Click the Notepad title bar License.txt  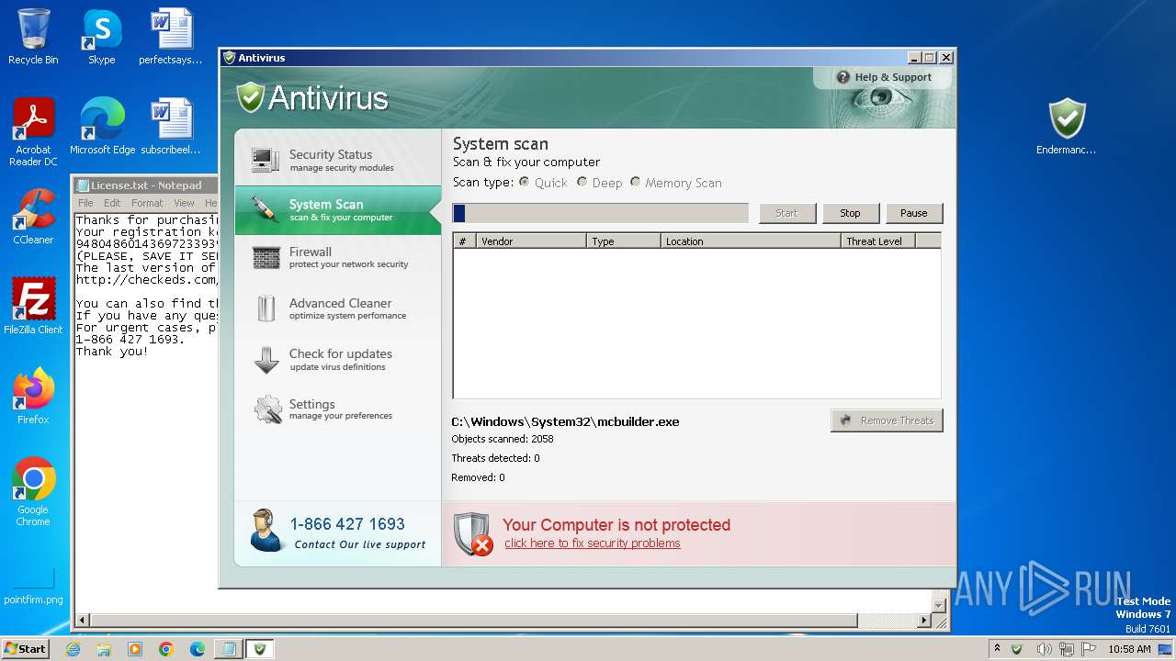click(x=146, y=185)
